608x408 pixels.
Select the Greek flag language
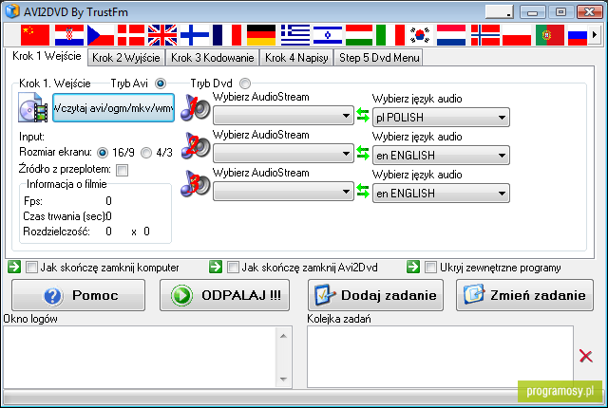(x=295, y=35)
